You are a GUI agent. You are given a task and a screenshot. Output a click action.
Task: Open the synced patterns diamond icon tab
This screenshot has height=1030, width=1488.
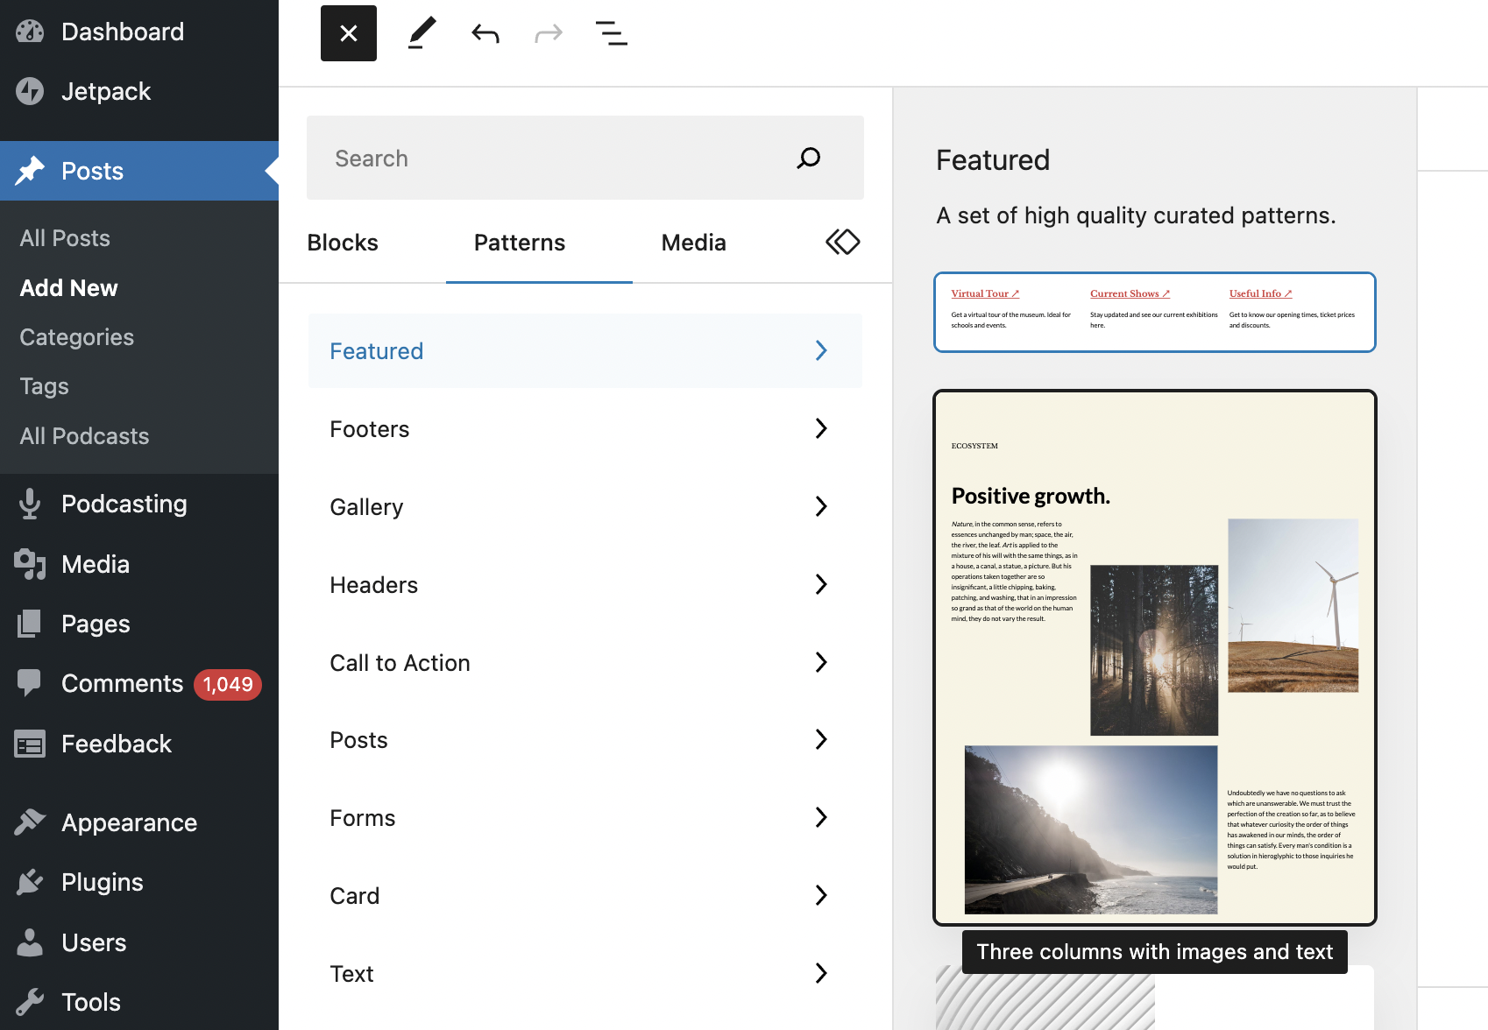(x=842, y=242)
